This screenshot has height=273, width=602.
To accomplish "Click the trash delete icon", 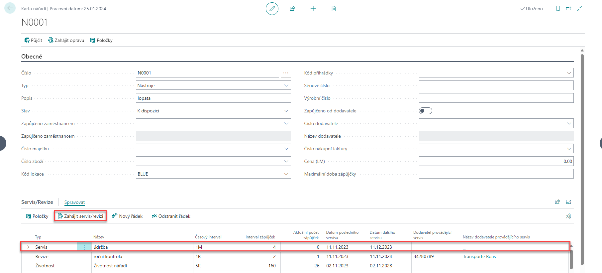I will tap(334, 9).
